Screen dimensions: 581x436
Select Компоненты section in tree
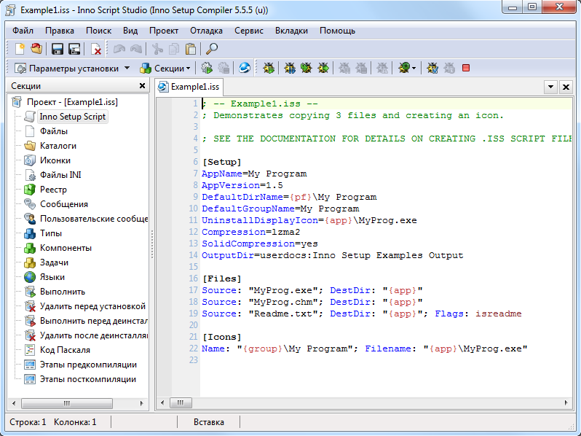pyautogui.click(x=66, y=248)
